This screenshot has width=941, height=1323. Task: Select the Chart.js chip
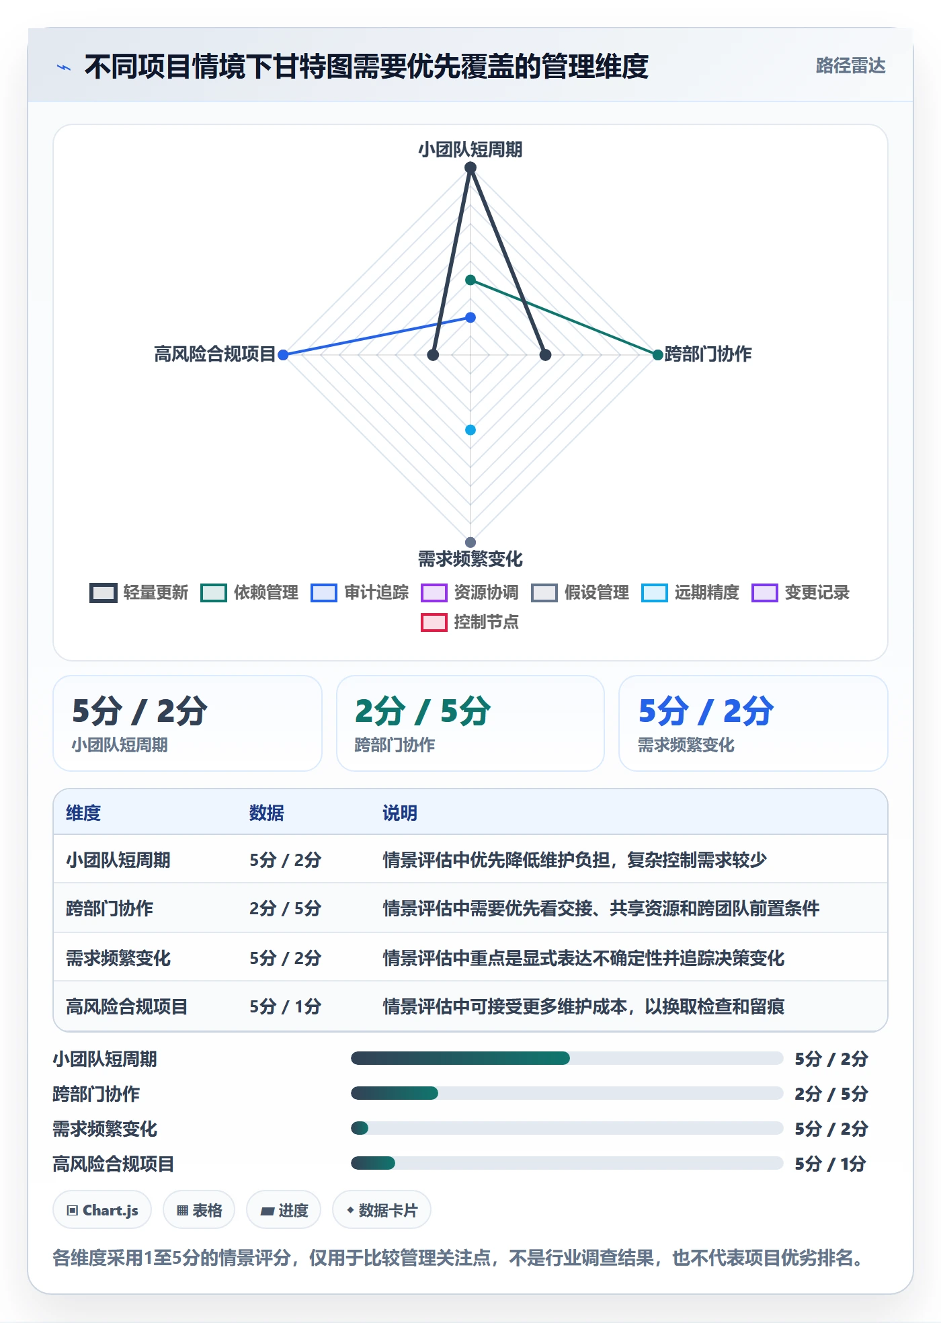click(102, 1210)
